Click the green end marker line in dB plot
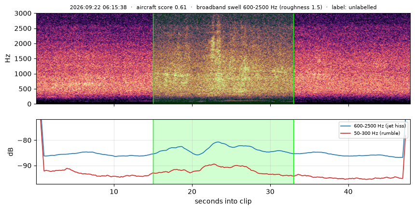 294,152
